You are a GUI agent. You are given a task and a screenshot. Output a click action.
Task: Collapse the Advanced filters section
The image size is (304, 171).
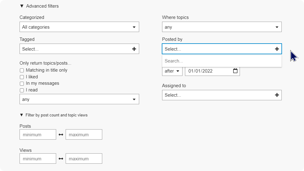39,6
